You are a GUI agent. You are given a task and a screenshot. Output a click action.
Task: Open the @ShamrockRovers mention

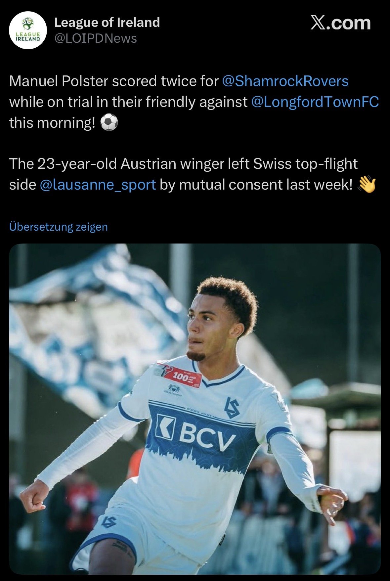(x=285, y=81)
